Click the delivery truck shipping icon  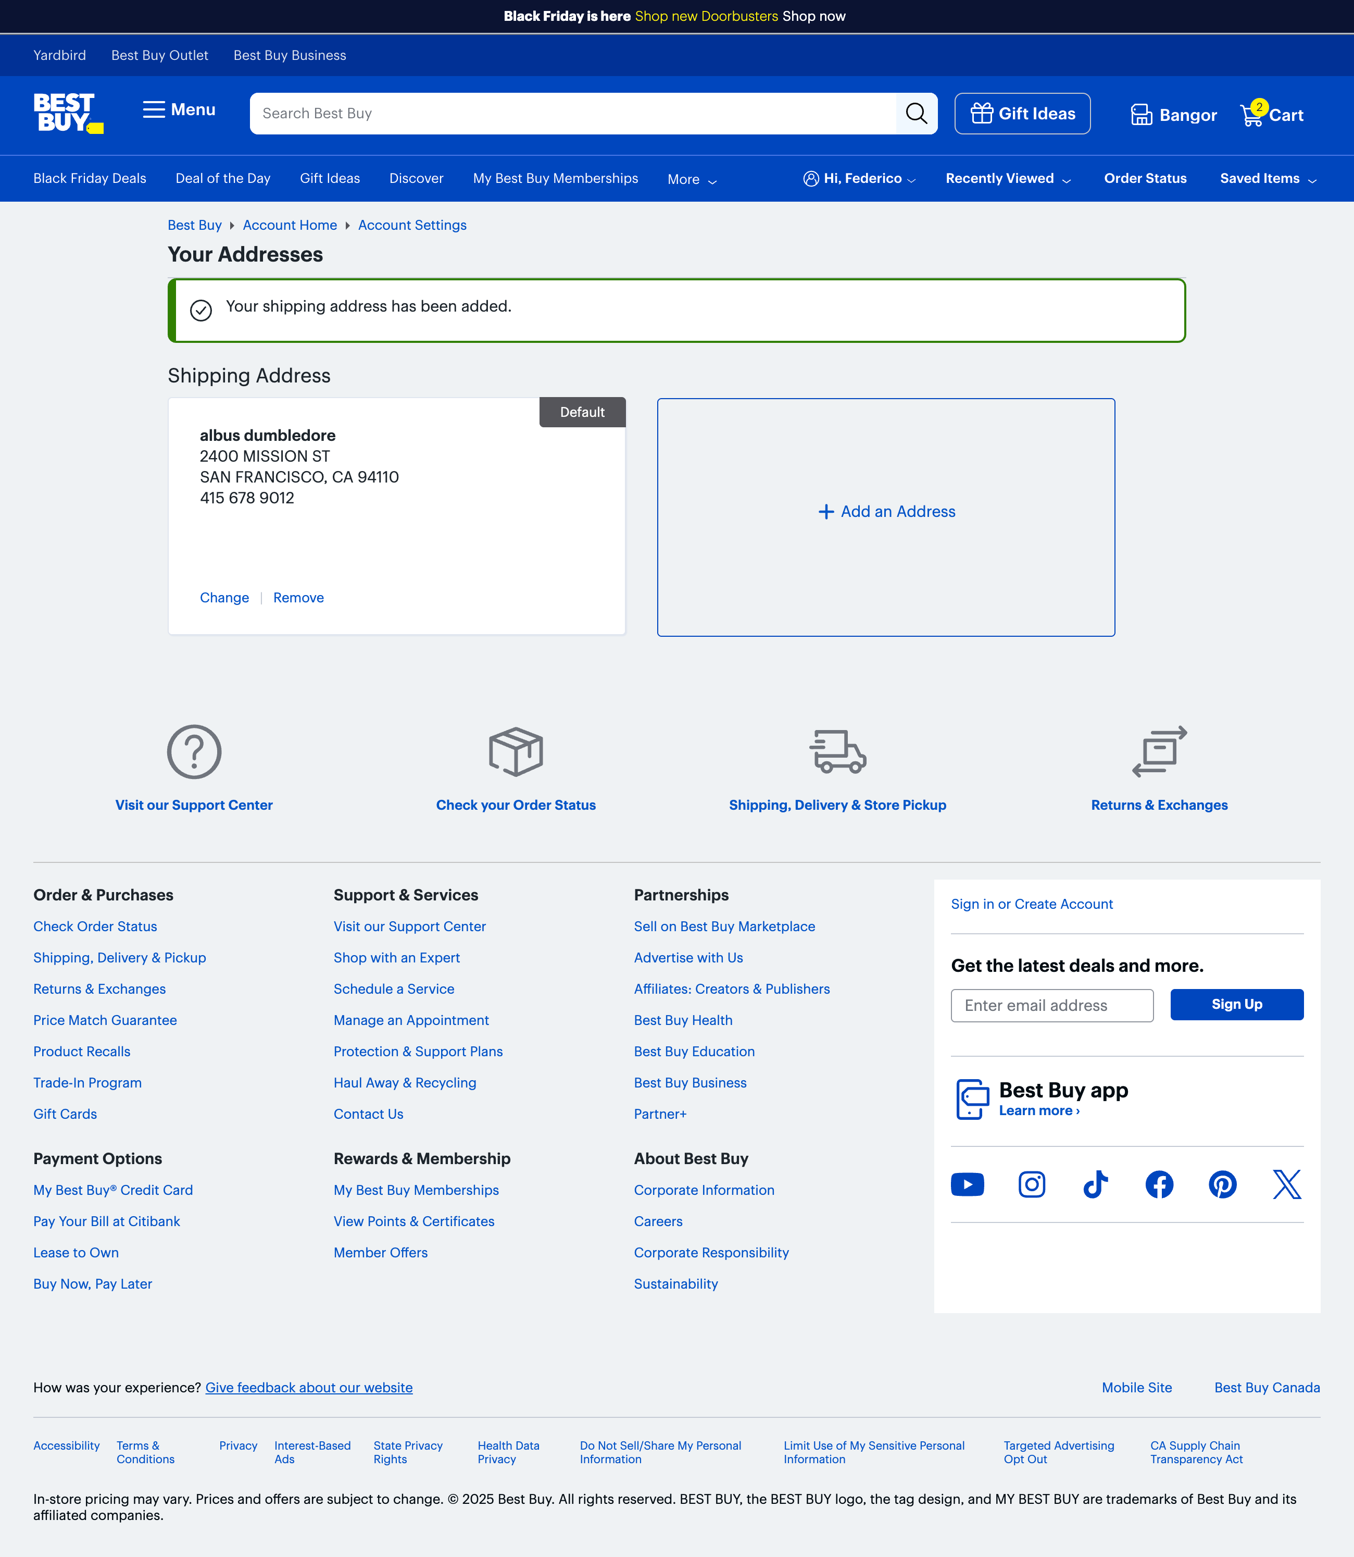click(837, 751)
